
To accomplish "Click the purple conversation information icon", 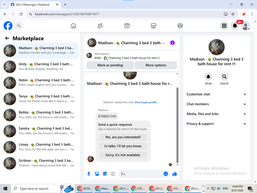I will [172, 43].
